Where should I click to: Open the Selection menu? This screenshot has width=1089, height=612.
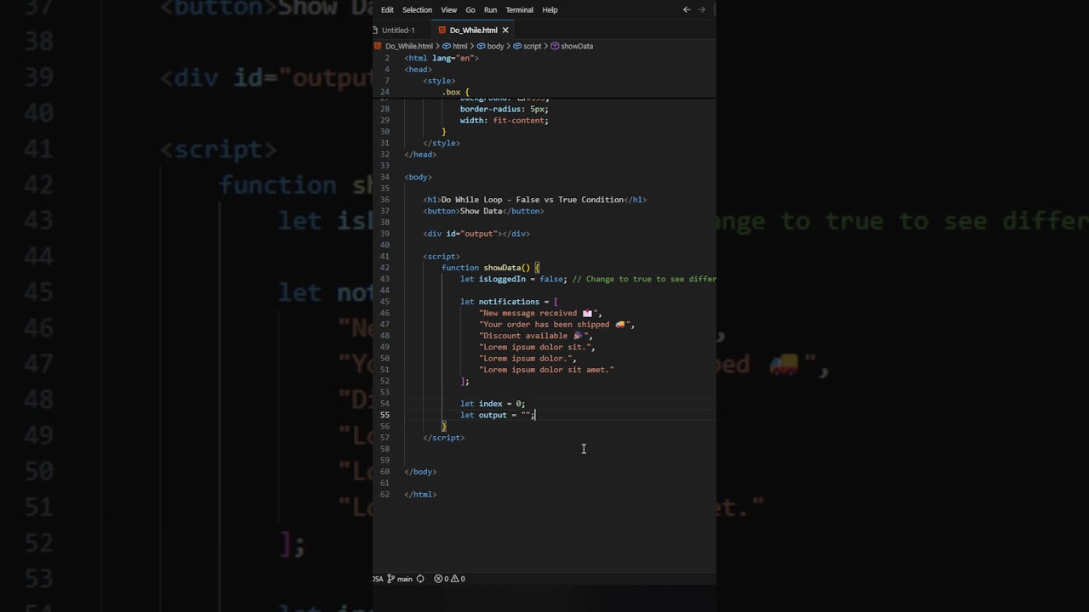coord(417,10)
